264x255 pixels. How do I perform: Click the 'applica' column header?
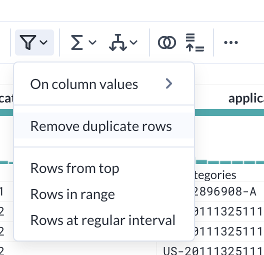tap(246, 98)
